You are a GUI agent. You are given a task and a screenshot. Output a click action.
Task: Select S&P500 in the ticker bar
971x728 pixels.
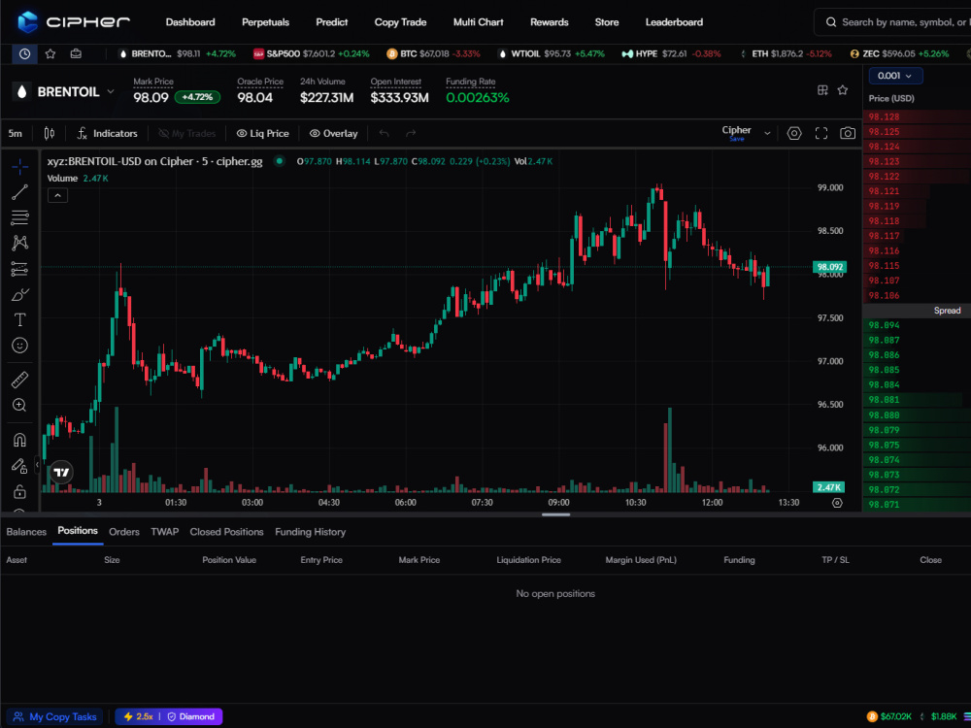click(312, 53)
